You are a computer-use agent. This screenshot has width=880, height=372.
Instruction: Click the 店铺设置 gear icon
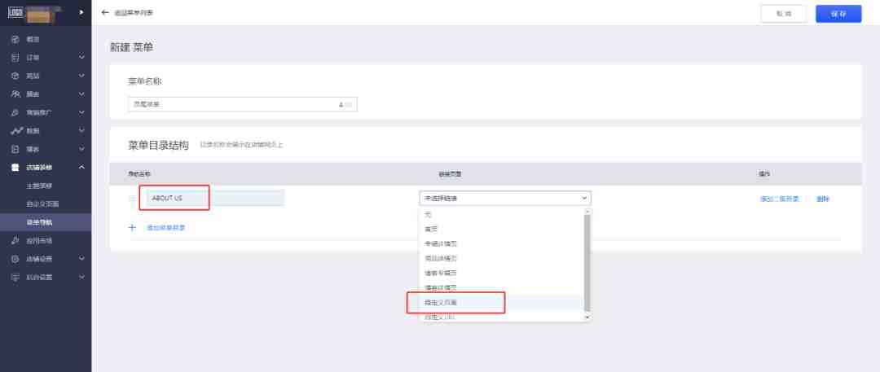coord(15,259)
